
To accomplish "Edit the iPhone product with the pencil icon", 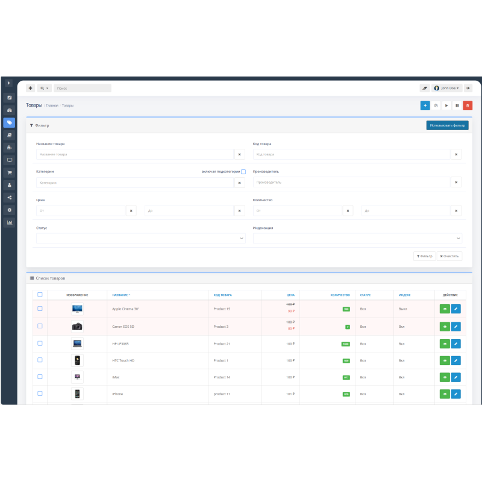I will (456, 393).
